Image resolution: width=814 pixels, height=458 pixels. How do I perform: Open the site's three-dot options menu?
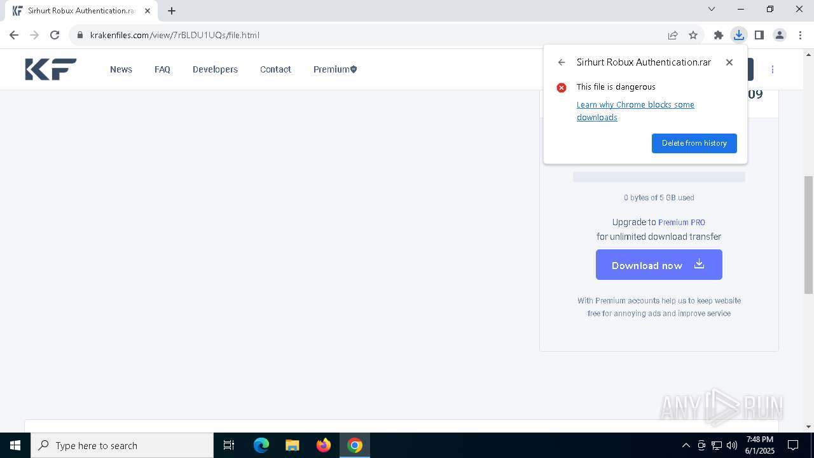(x=773, y=69)
